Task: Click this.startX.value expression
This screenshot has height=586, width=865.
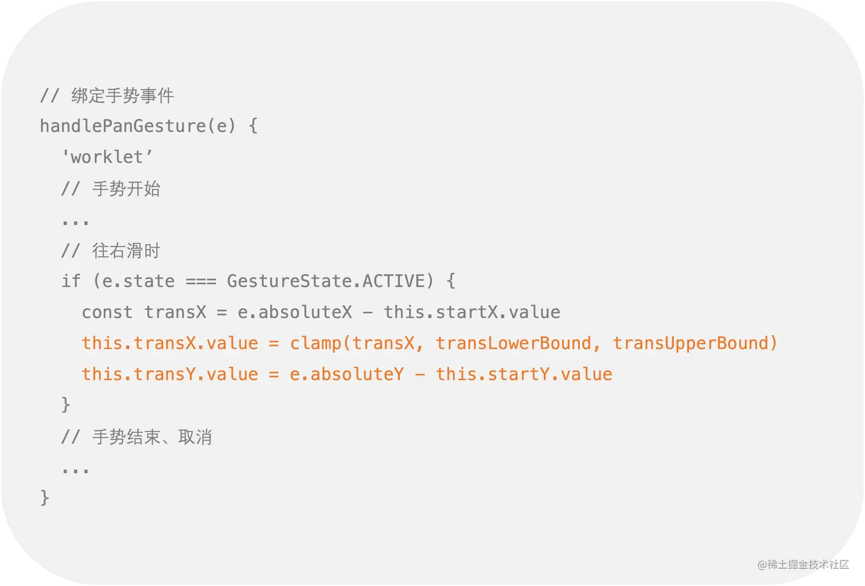Action: (472, 312)
